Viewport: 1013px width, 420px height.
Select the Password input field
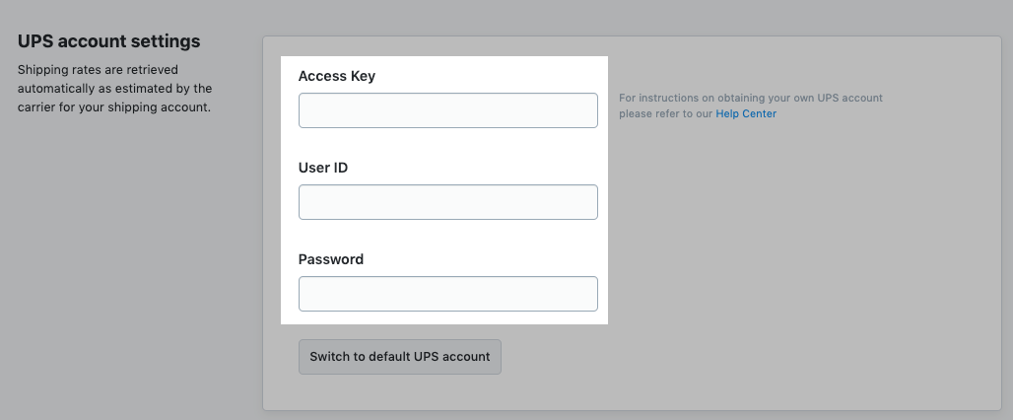447,294
